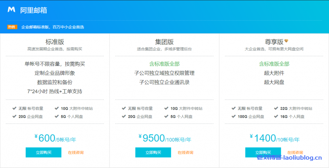Click feature 数据监控和备份
The width and height of the screenshot is (329, 168).
click(x=55, y=82)
